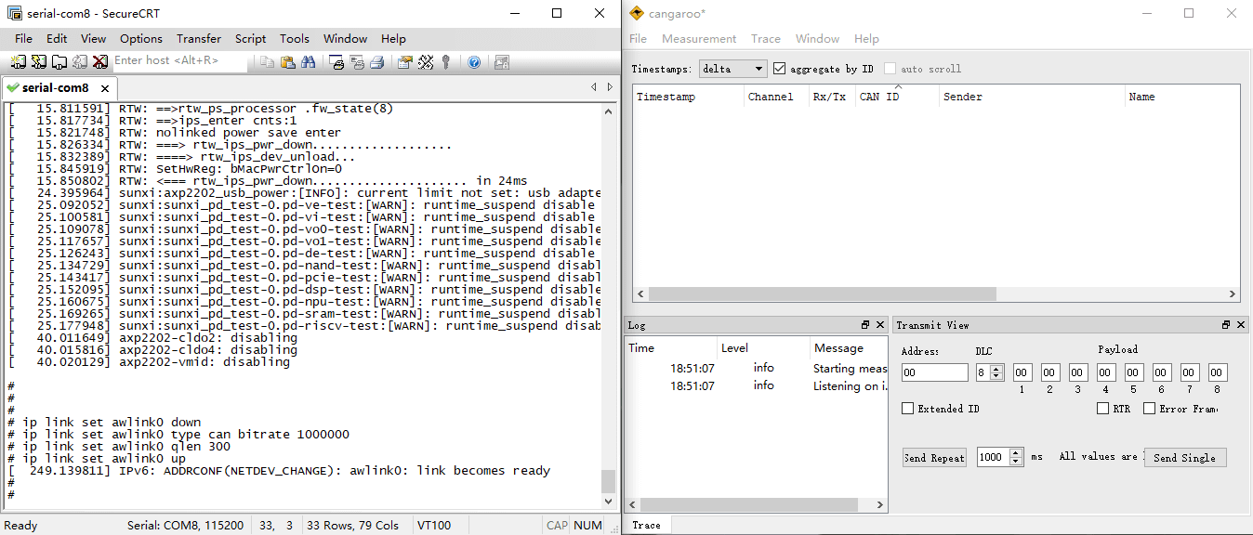Click the Paste toolbar icon

click(x=290, y=61)
